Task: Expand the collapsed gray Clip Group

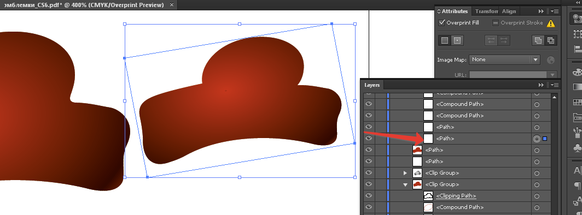Action: pos(406,173)
